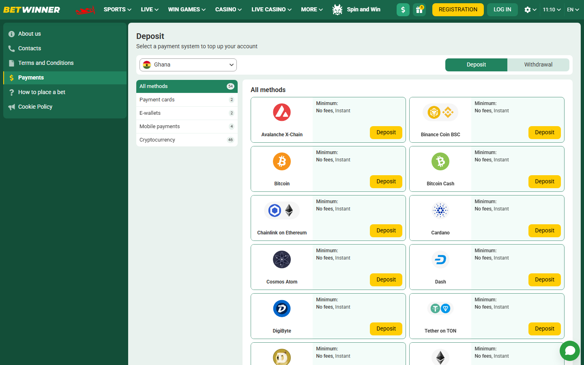Screen dimensions: 584x365
Task: Click Deposit for DigiByte
Action: pyautogui.click(x=386, y=329)
